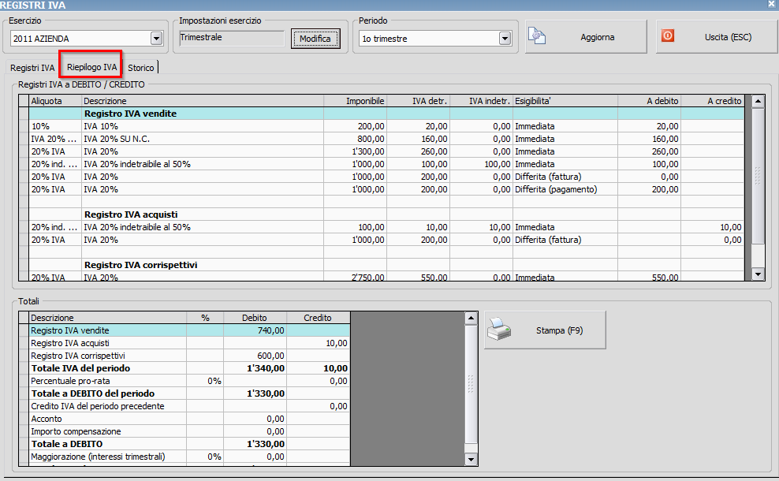Screen dimensions: 779x481
Task: Click the 260,00 A debito cell
Action: click(x=649, y=151)
